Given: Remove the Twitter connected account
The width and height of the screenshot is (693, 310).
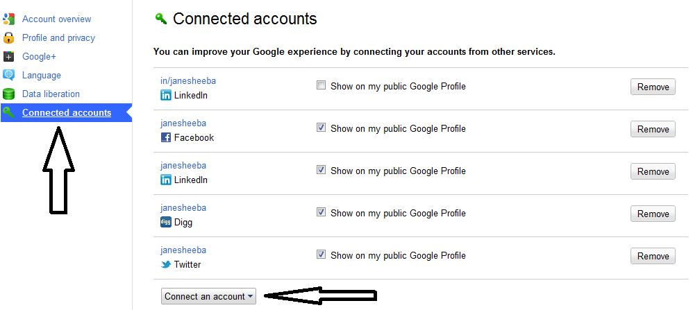Looking at the screenshot, I should (653, 256).
